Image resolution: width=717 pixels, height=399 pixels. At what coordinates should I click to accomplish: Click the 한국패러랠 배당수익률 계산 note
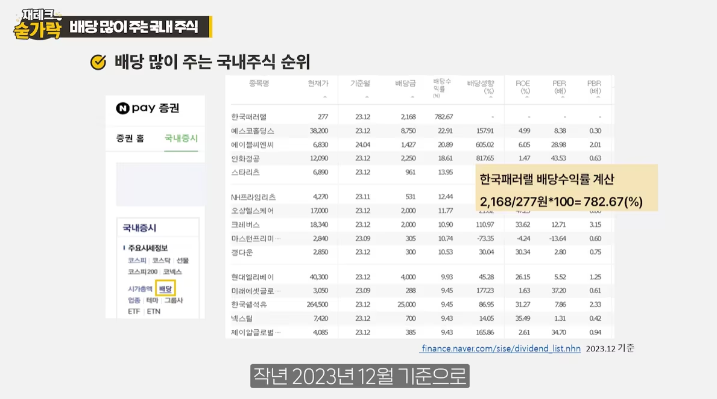(567, 188)
